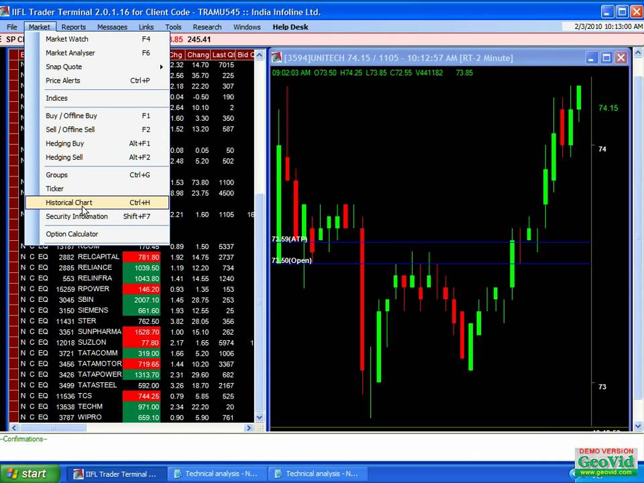Click market watch scroll left arrow
This screenshot has width=644, height=483.
point(13,427)
